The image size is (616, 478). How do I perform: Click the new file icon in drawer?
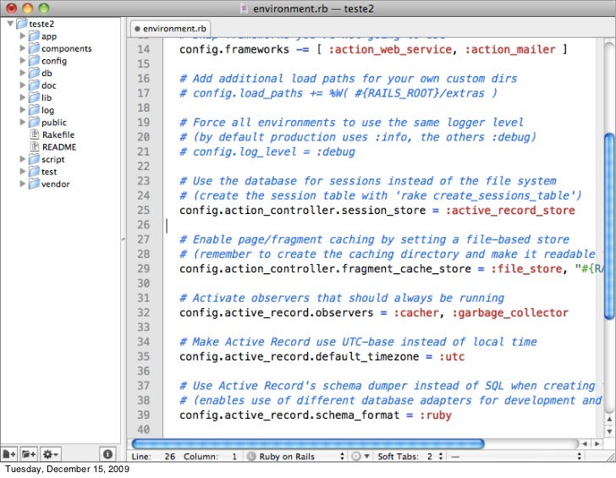point(9,454)
